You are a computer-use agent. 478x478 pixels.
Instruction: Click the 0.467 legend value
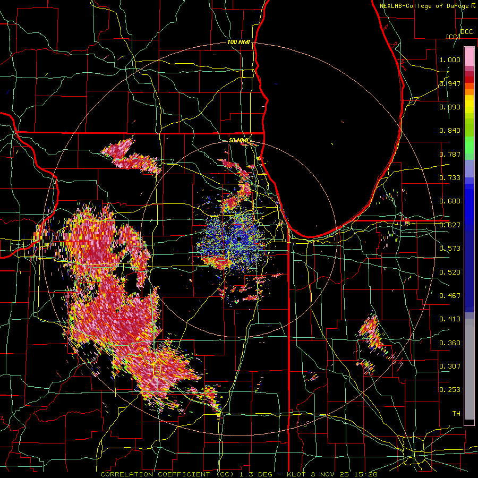click(450, 296)
